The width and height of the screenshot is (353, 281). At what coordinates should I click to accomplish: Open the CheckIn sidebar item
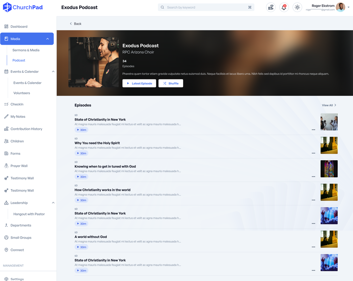(x=17, y=104)
